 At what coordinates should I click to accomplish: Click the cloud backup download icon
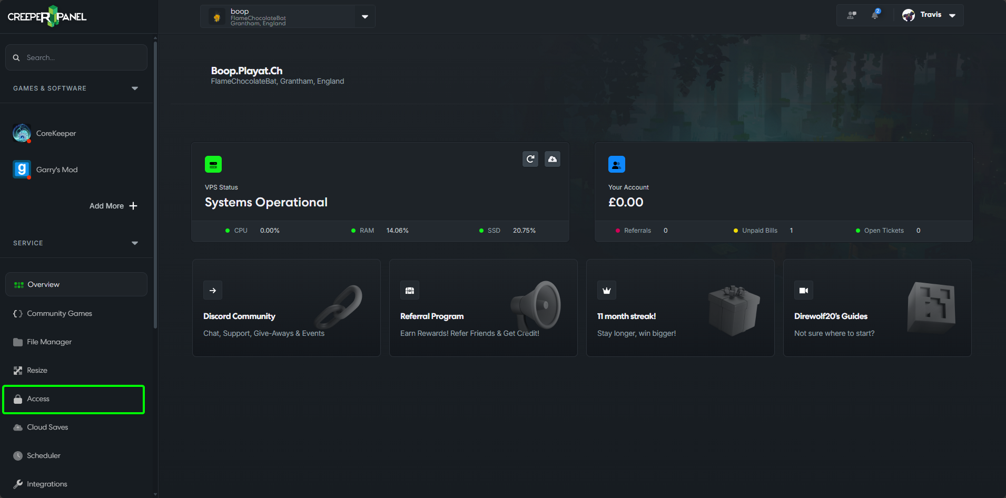[552, 158]
